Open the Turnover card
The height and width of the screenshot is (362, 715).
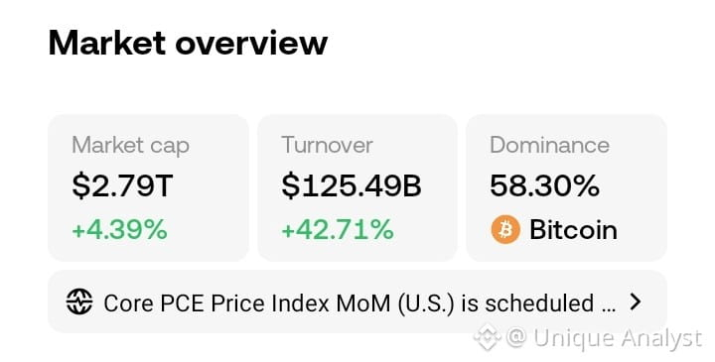[357, 187]
